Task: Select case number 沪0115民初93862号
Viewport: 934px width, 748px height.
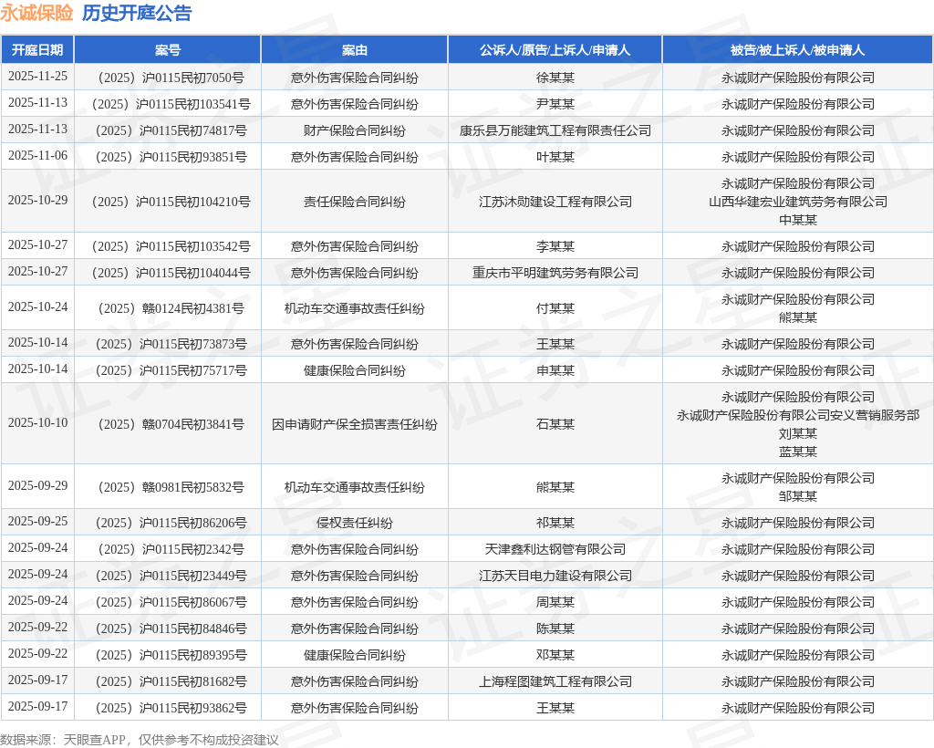Action: 171,708
